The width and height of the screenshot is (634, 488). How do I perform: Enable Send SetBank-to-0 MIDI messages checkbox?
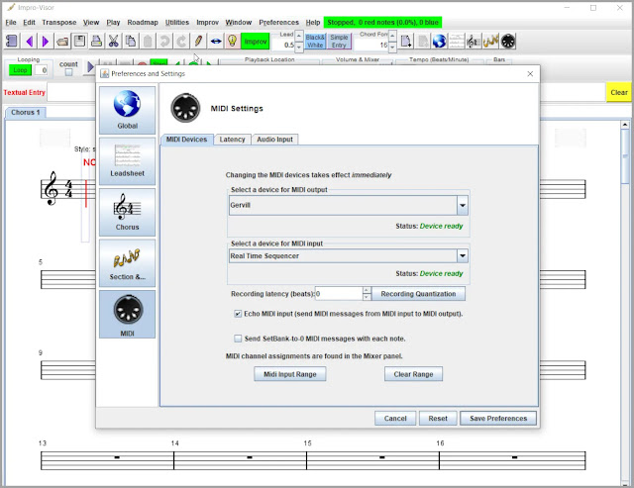click(x=238, y=339)
